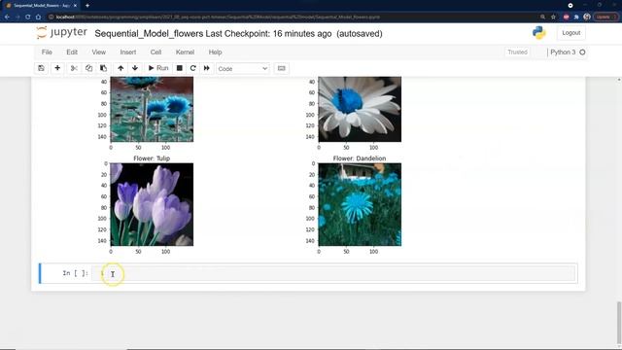Click the browser back arrow
Image resolution: width=622 pixels, height=350 pixels.
tap(7, 17)
